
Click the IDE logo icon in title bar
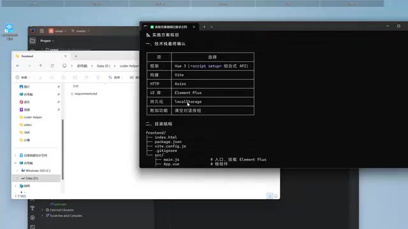(x=33, y=31)
